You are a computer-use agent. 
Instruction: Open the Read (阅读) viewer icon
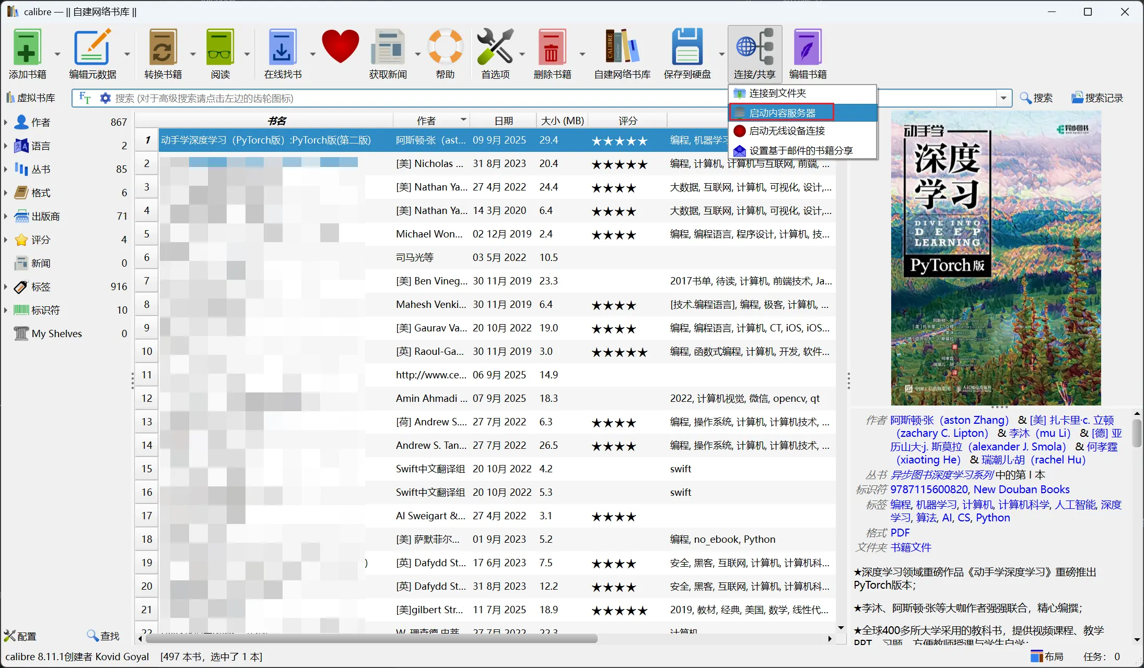pos(220,54)
